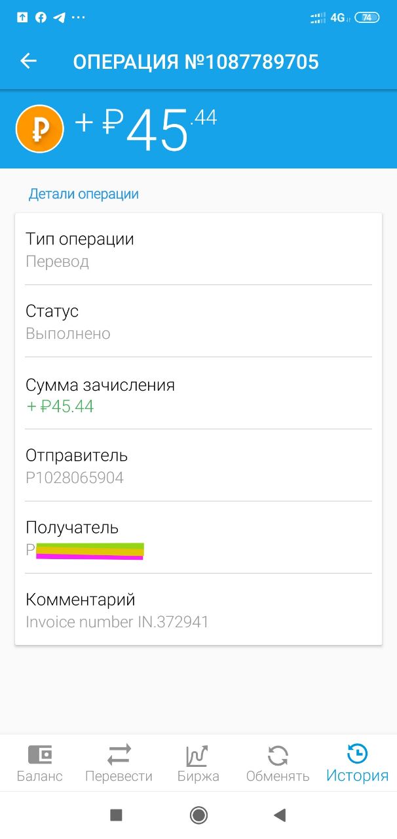This screenshot has width=397, height=839.
Task: Tap the orange ruble coin icon
Action: pyautogui.click(x=39, y=128)
